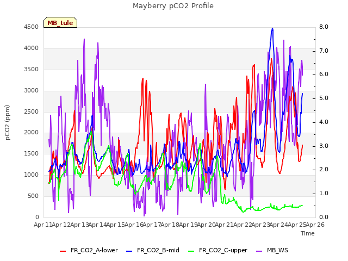Click the 2.0 right axis tick label
The image size is (348, 261).
coord(324,169)
